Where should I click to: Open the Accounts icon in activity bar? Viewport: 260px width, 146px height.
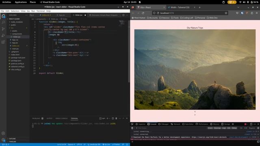3,133
